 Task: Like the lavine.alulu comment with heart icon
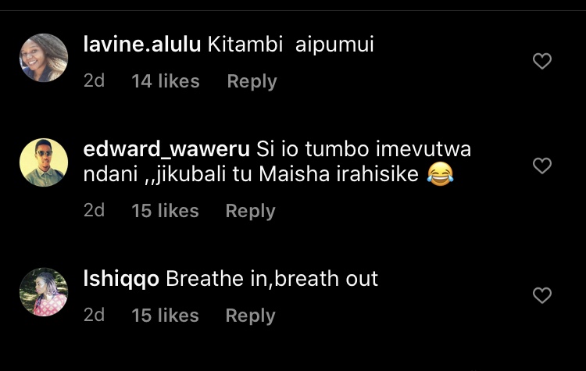[x=542, y=61]
